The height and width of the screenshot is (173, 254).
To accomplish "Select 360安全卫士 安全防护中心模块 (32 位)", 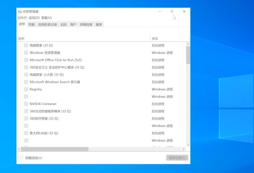I will [101, 67].
